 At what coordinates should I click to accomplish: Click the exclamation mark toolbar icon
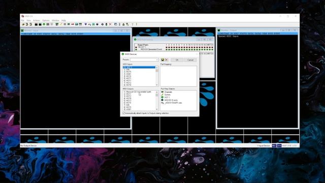[x=137, y=24]
